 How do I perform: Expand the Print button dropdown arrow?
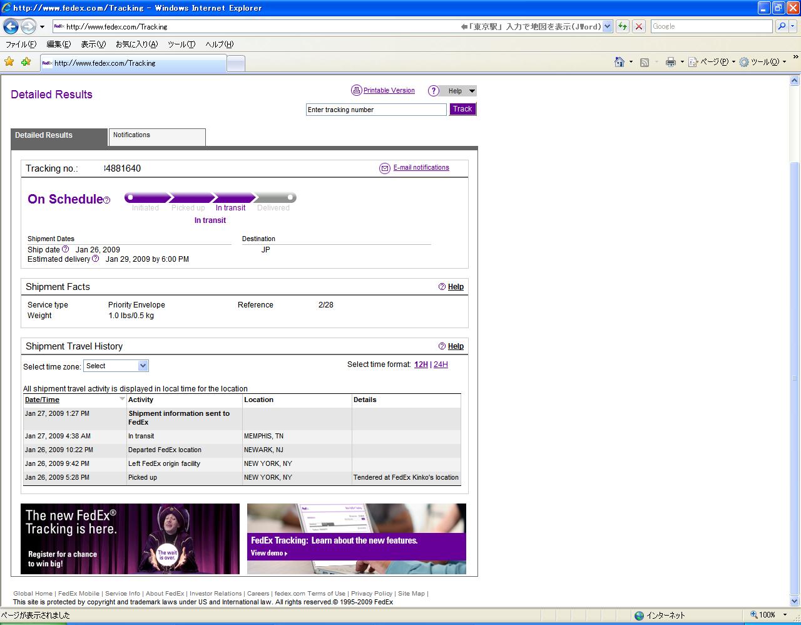682,62
